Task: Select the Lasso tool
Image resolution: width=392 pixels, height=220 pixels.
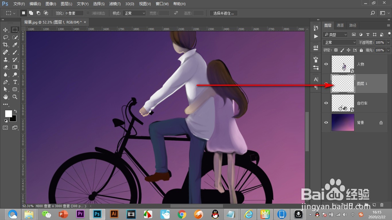Action: (5, 37)
